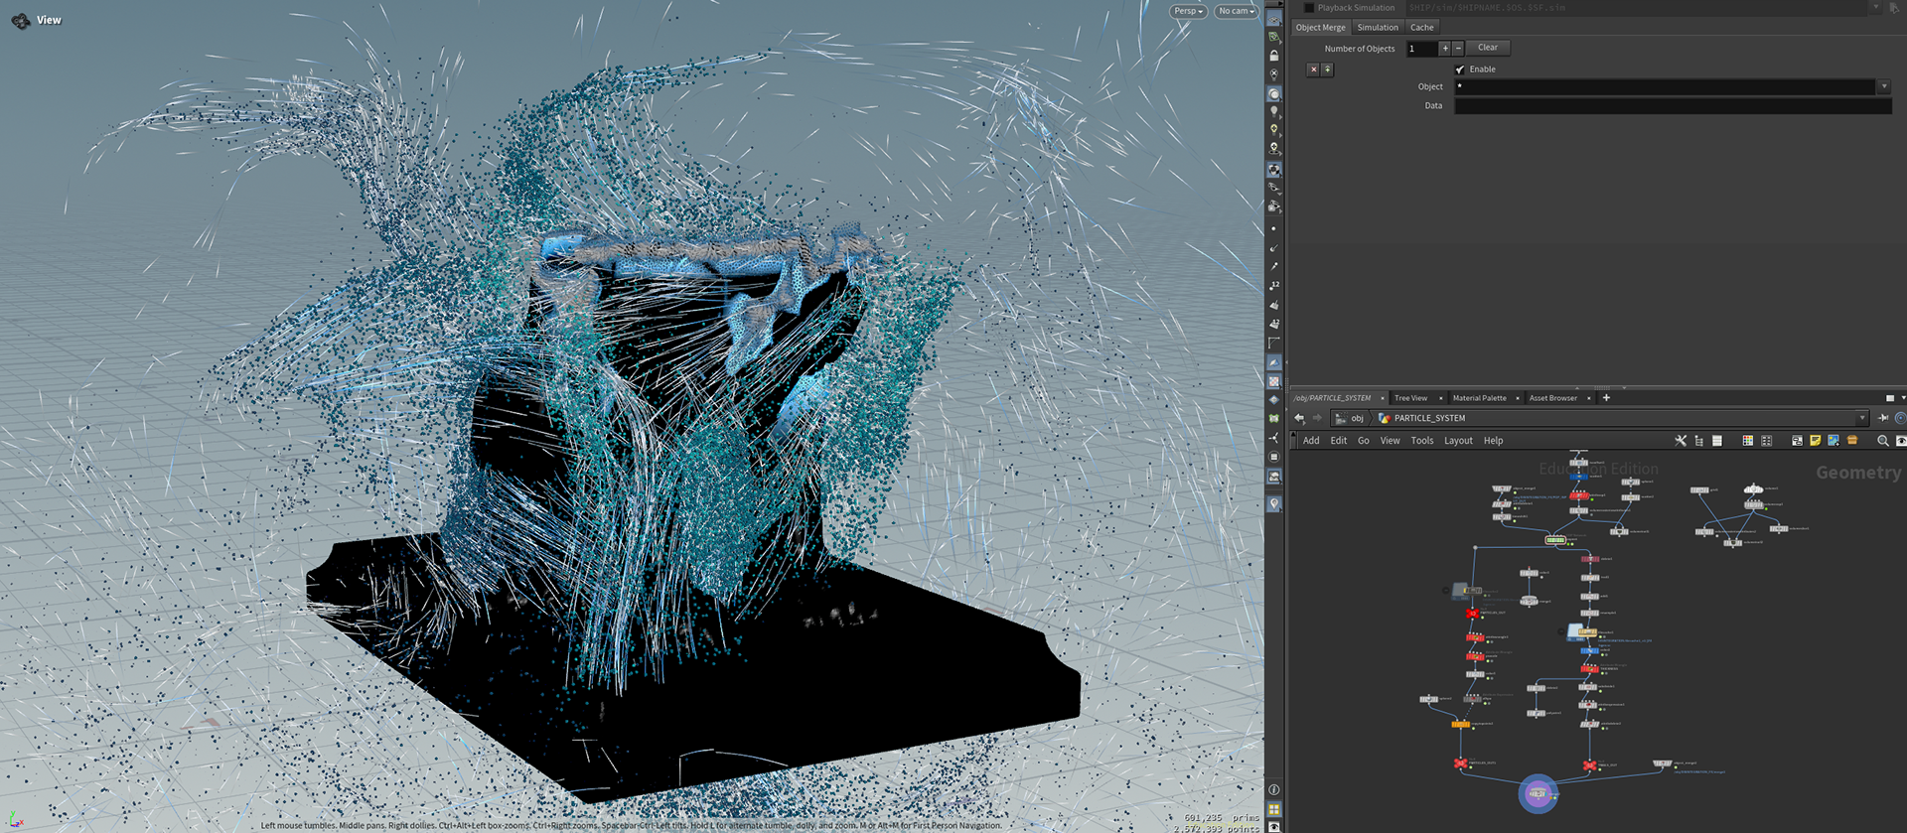This screenshot has width=1907, height=833.
Task: Switch to the Cache tab
Action: [1422, 28]
